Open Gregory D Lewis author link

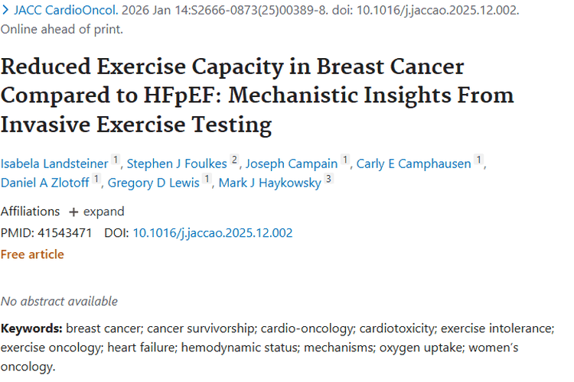click(x=154, y=183)
